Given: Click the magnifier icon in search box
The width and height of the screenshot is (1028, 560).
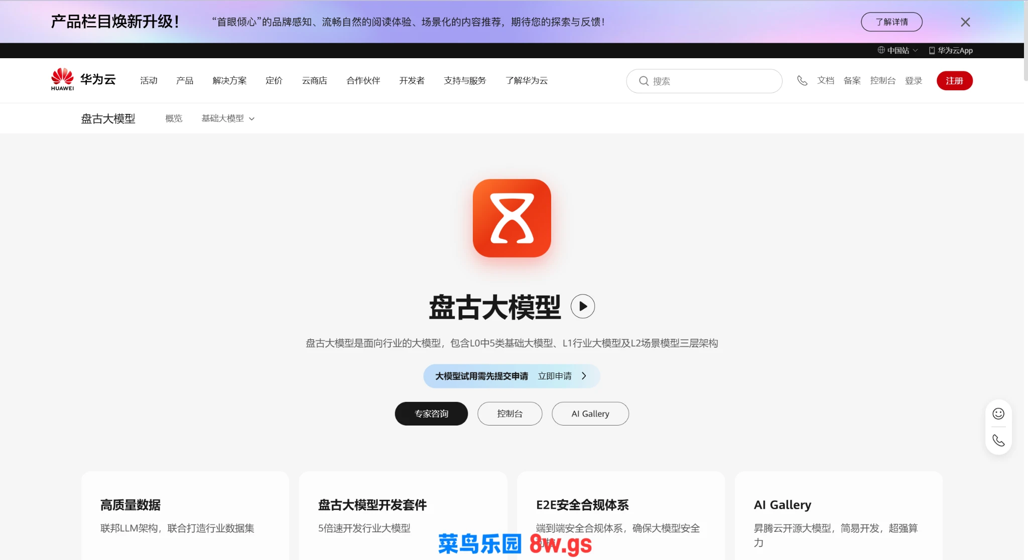Looking at the screenshot, I should pyautogui.click(x=644, y=81).
